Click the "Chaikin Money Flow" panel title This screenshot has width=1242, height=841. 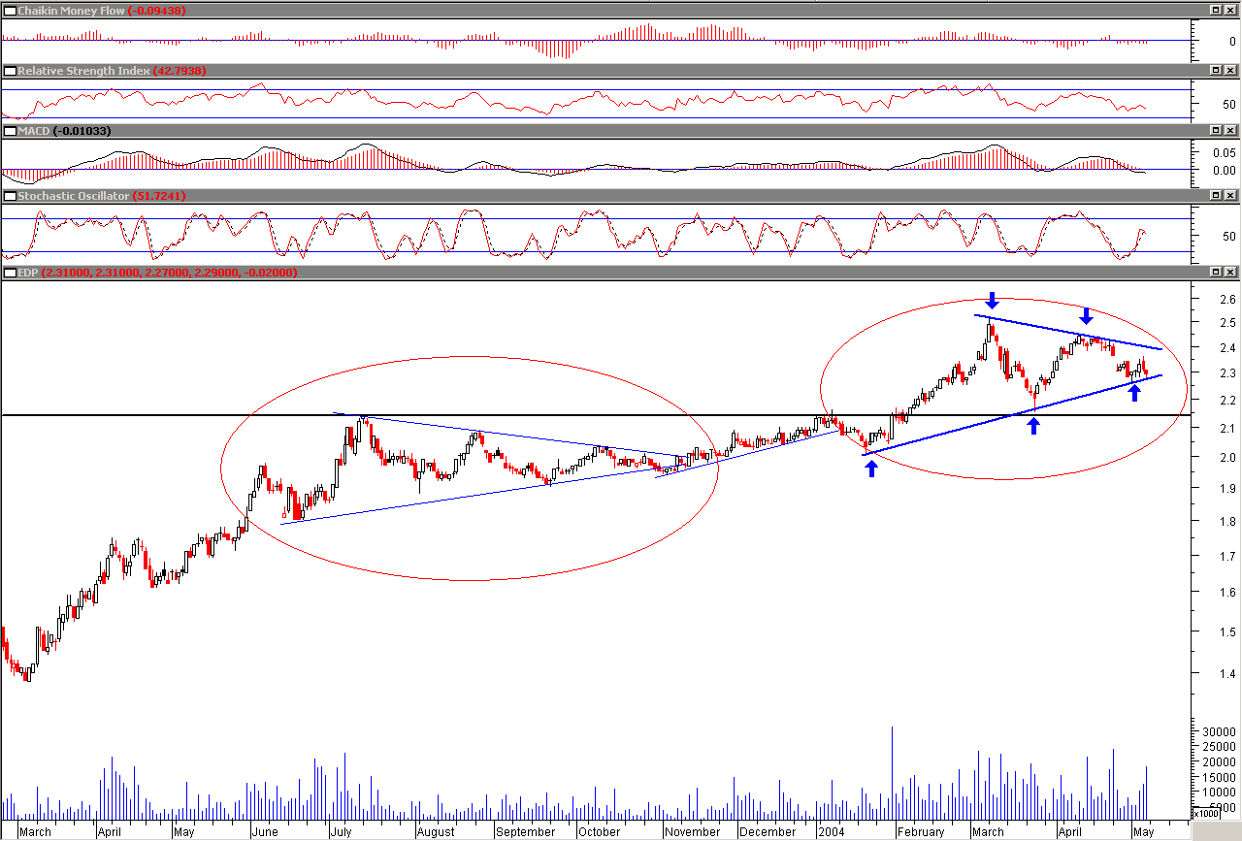[x=71, y=10]
